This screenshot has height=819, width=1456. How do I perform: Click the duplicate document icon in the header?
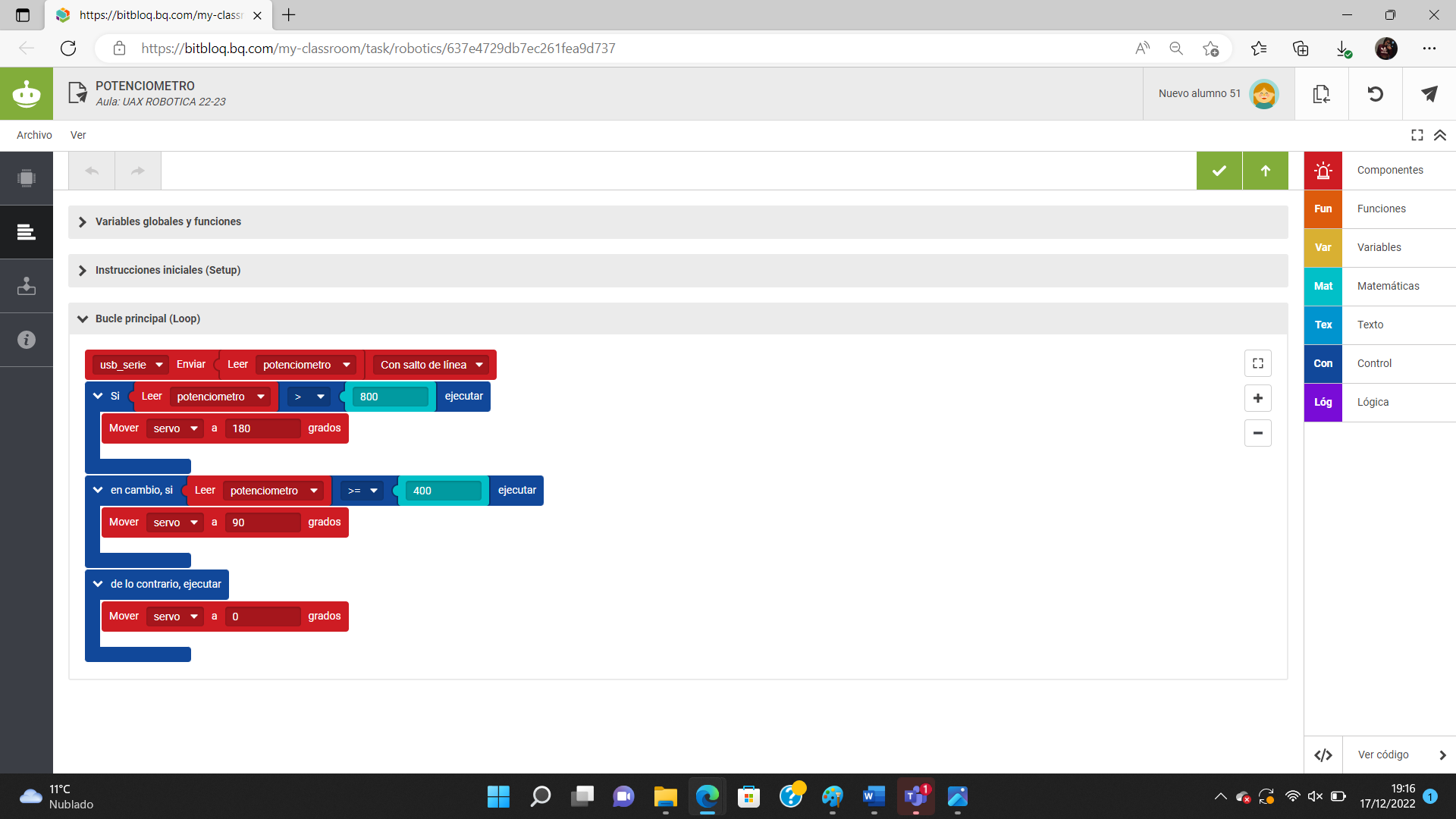[x=1321, y=94]
